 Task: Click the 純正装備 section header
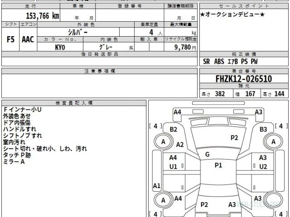coord(244,54)
